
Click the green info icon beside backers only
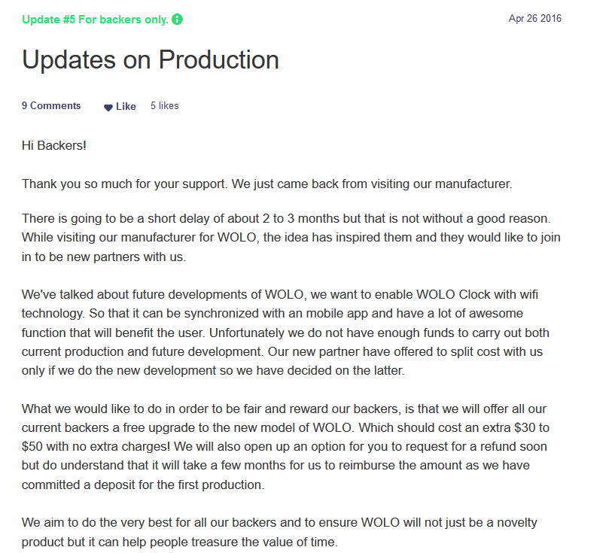(x=178, y=20)
